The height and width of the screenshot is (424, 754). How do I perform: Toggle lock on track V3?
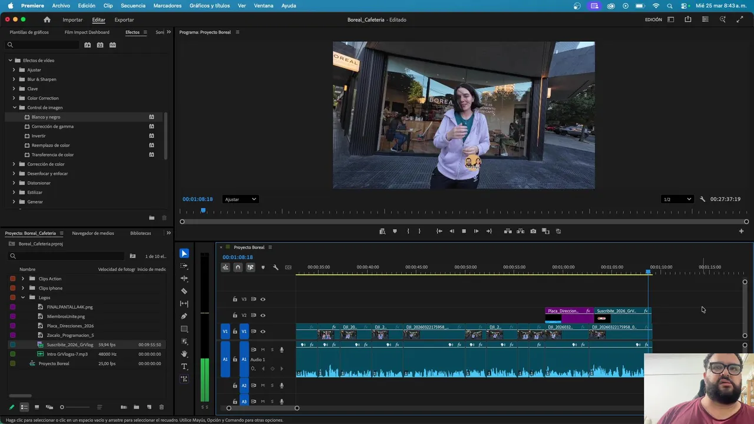(x=235, y=299)
